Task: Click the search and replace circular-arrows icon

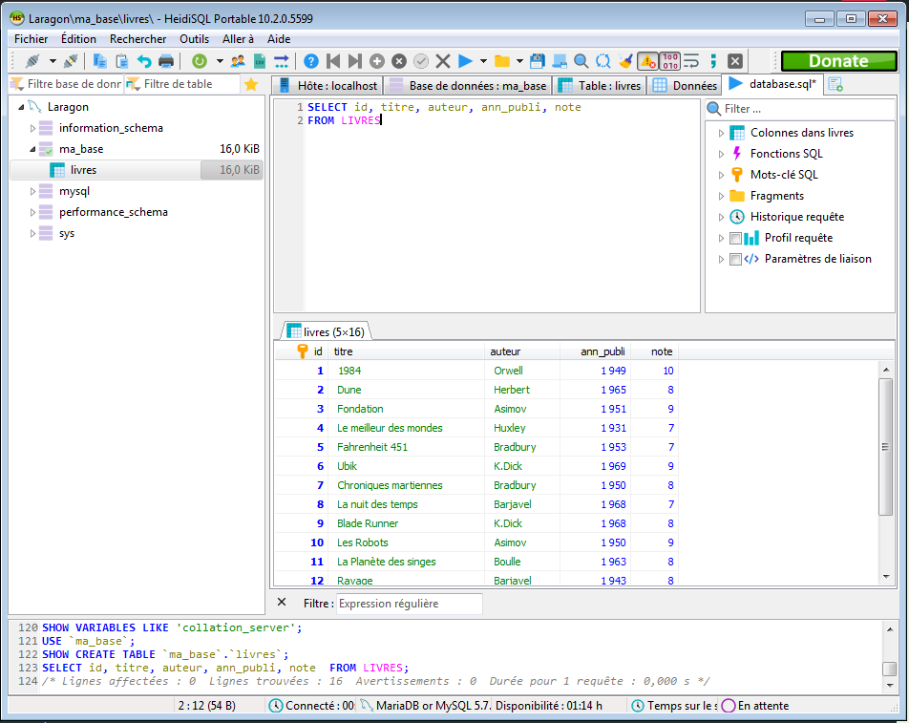Action: point(602,61)
